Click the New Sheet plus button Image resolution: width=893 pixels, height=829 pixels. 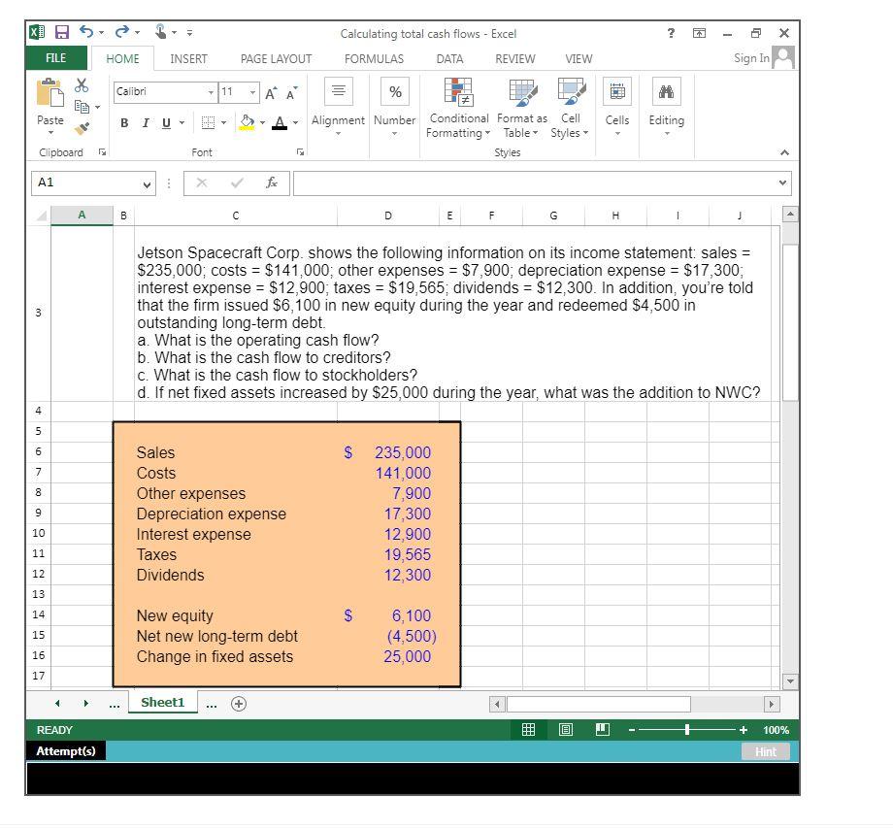238,702
